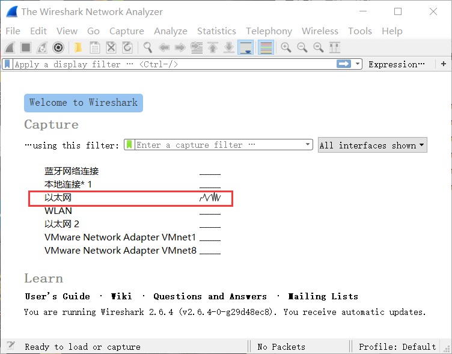
Task: Restart the current capture icon
Action: [42, 47]
